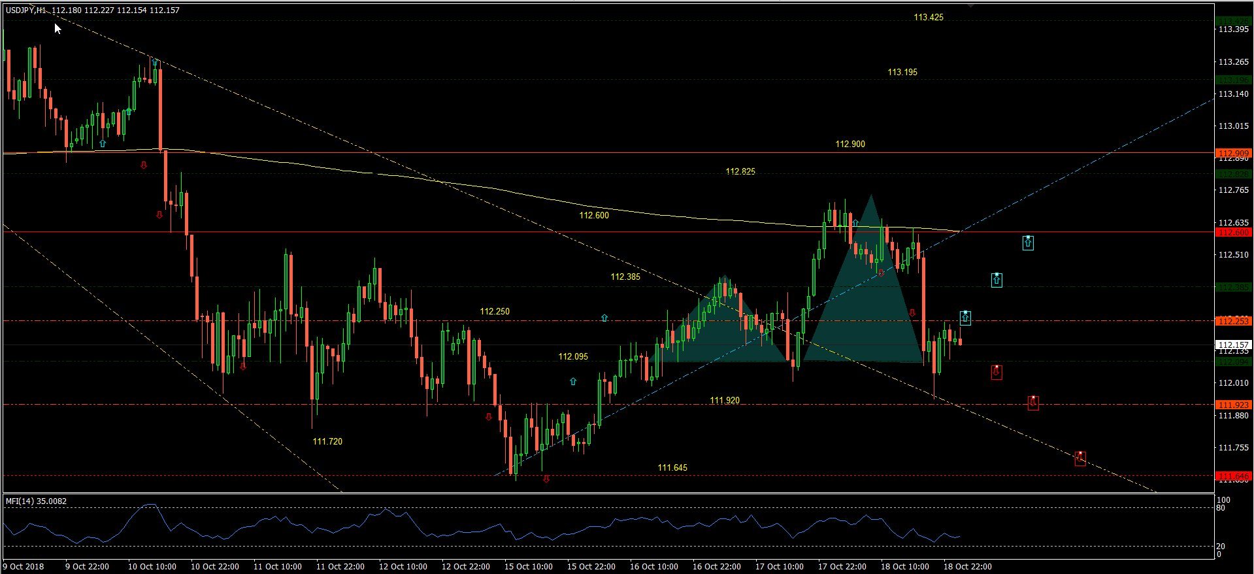1254x574 pixels.
Task: Select the middle cyan boxed up arrow
Action: point(997,280)
